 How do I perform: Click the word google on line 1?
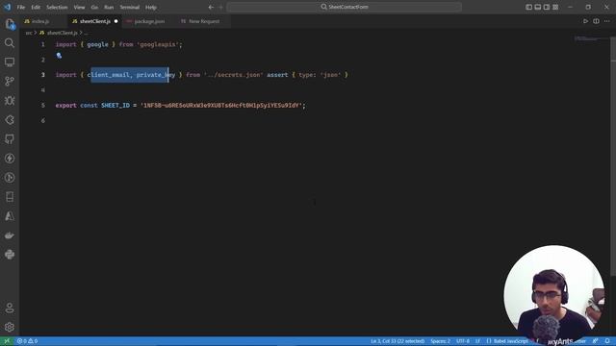[97, 45]
